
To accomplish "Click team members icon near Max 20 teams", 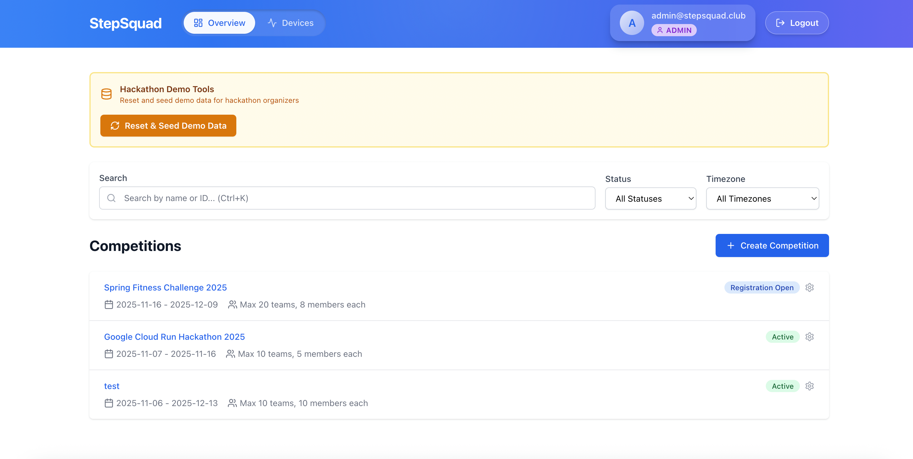I will [232, 304].
